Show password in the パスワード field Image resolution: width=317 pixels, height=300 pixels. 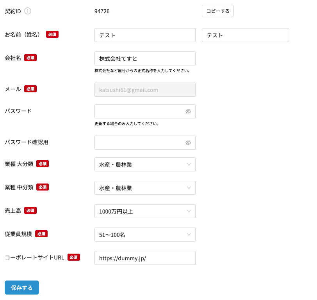(x=188, y=111)
